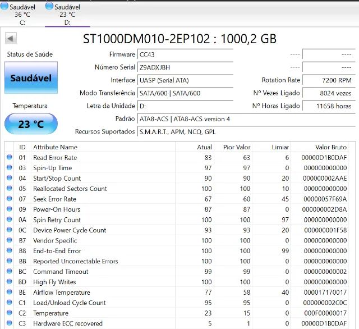This screenshot has width=359, height=329.
Task: Click status icon for Vendor Specific row
Action: [x=10, y=240]
